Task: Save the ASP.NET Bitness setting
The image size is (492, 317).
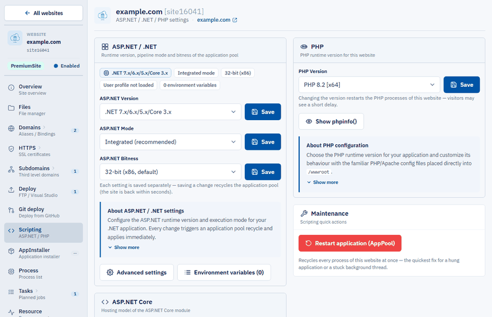Action: click(x=263, y=172)
